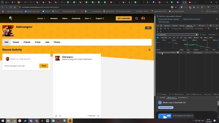
Task: Switch to DevTools Elements tab
Action: tap(167, 26)
